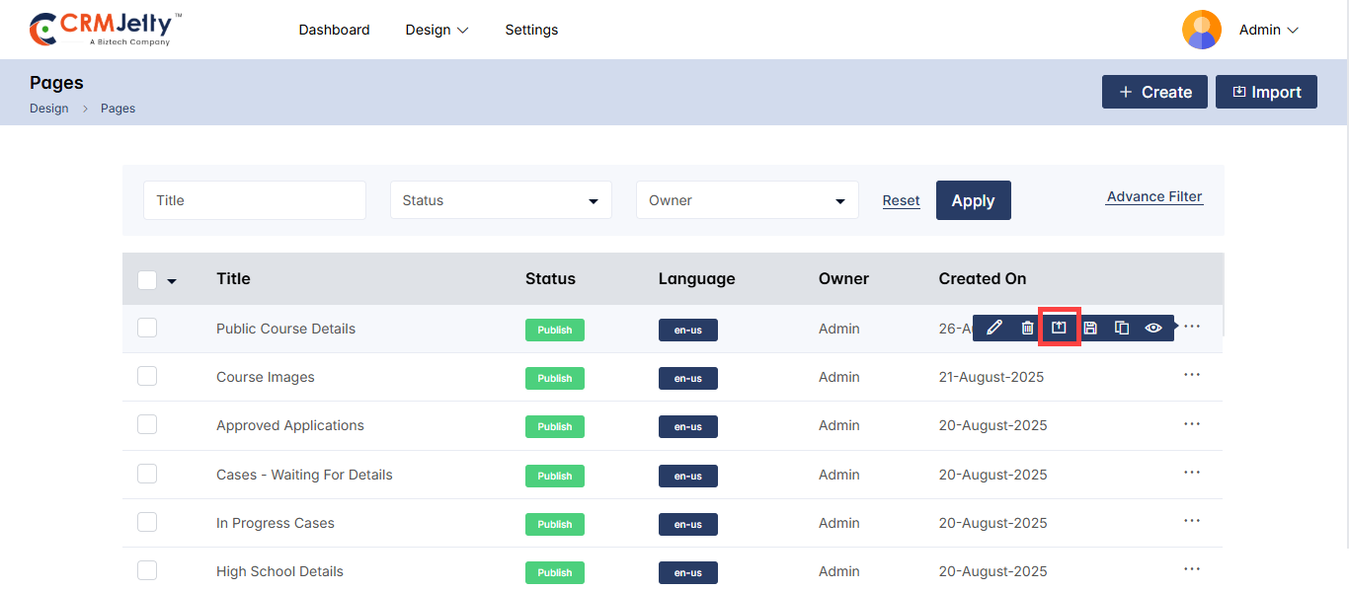
Task: Click the pencil edit icon for Public Course Details
Action: 994,328
